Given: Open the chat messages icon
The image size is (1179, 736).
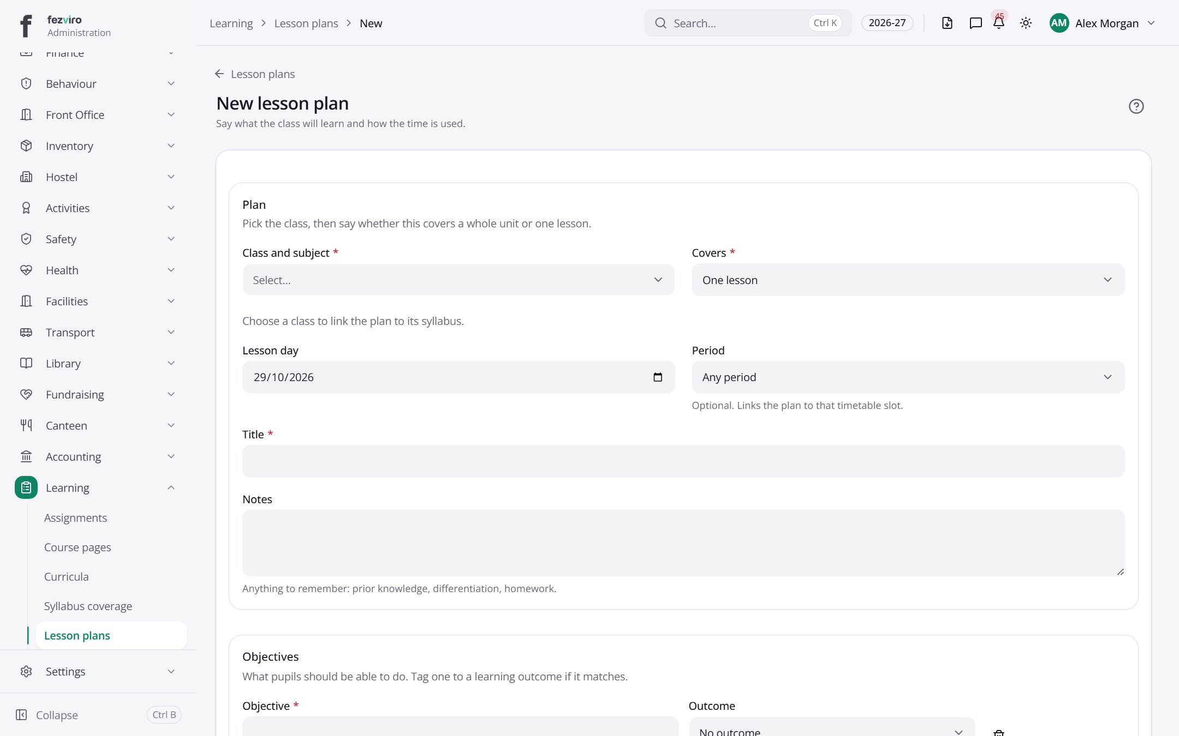Looking at the screenshot, I should (975, 23).
